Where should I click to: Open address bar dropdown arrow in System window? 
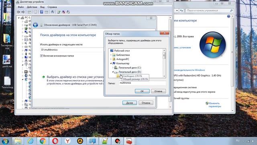pos(177,10)
